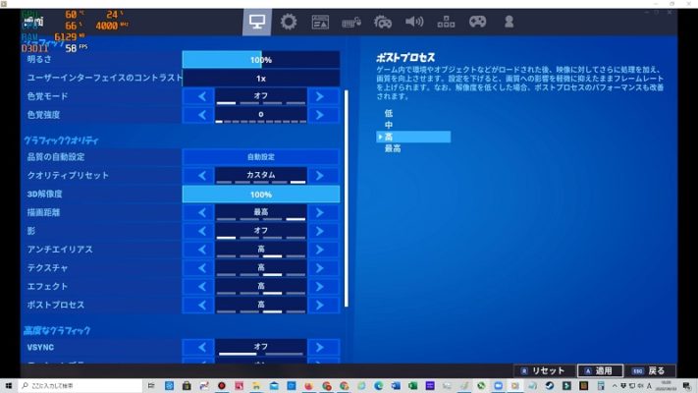Open the Video display settings tab
Screen dimensions: 698x393
(257, 21)
